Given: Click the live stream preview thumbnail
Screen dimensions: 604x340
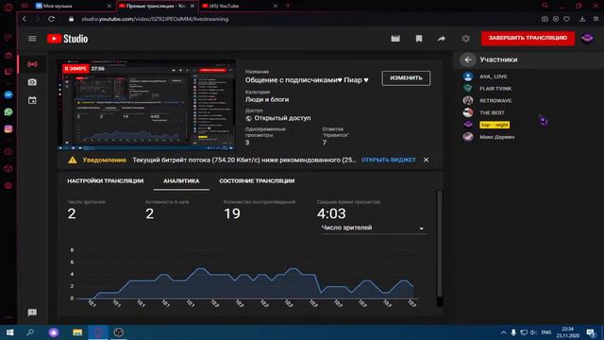Looking at the screenshot, I should click(146, 105).
